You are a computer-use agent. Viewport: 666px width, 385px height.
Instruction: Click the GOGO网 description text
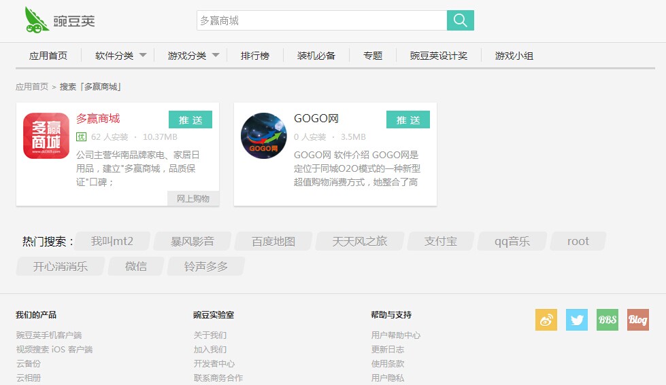[356, 168]
